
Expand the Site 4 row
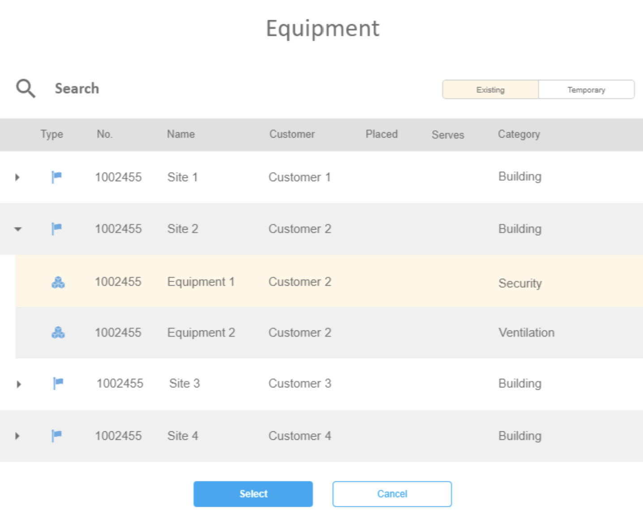pos(17,436)
